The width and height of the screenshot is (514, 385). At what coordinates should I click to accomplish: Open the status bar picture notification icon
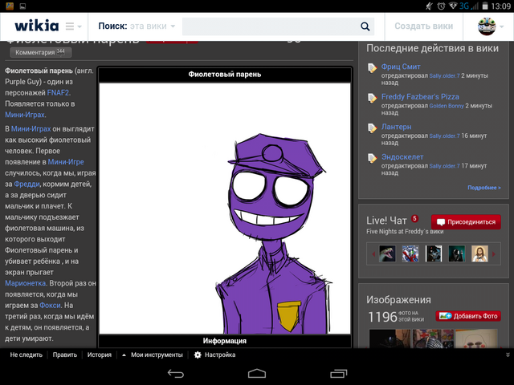click(x=23, y=6)
